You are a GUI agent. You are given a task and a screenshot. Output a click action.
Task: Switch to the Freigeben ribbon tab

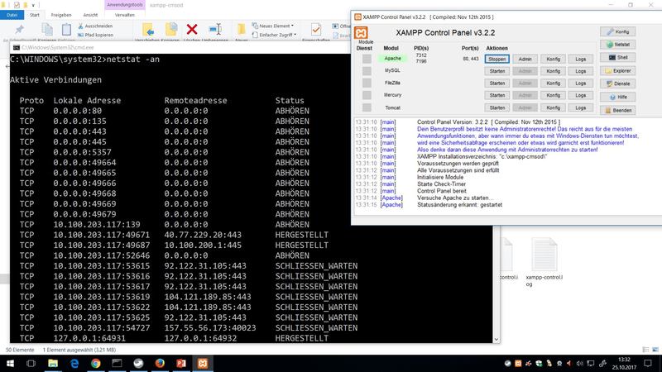click(60, 15)
